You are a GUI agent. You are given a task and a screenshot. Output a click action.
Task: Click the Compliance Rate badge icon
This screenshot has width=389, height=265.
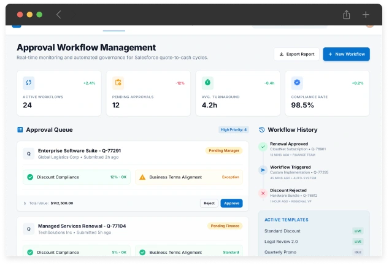[x=297, y=83]
